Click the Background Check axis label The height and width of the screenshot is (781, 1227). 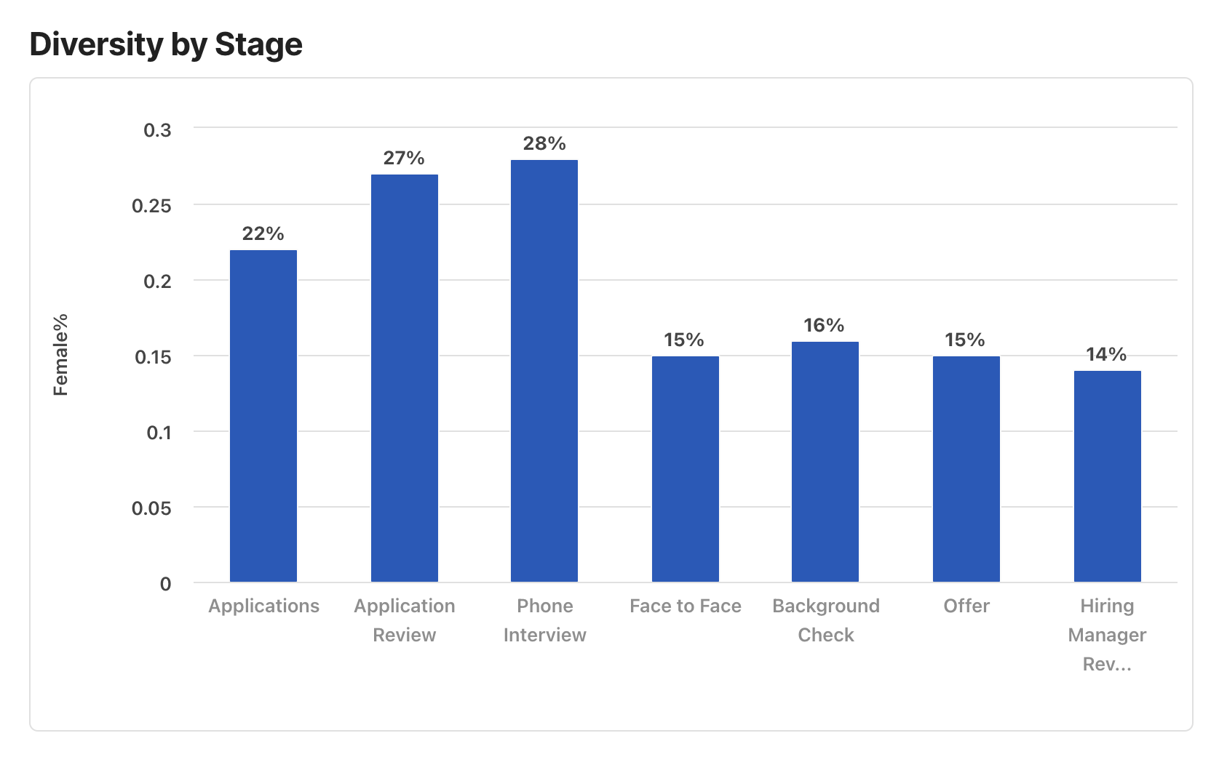(826, 620)
